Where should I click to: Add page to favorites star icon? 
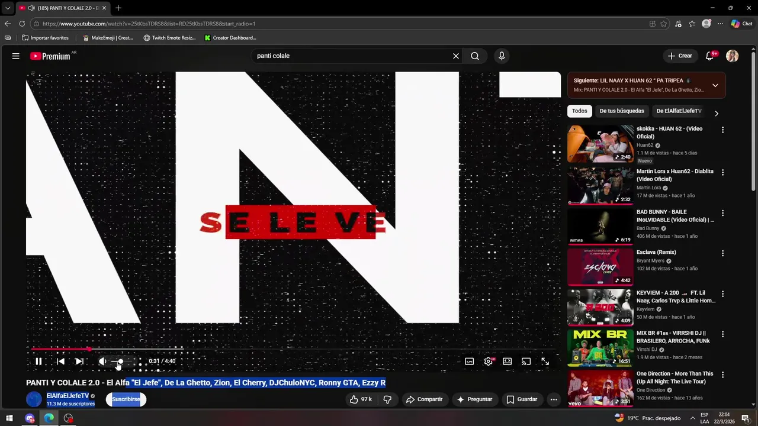click(x=664, y=24)
